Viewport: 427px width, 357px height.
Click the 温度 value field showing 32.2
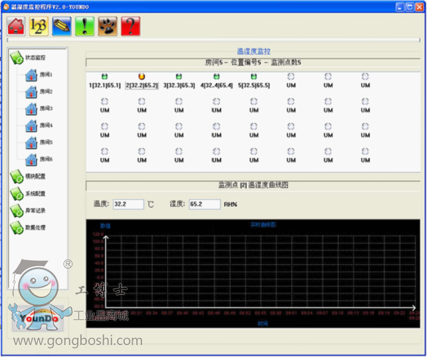(x=128, y=204)
